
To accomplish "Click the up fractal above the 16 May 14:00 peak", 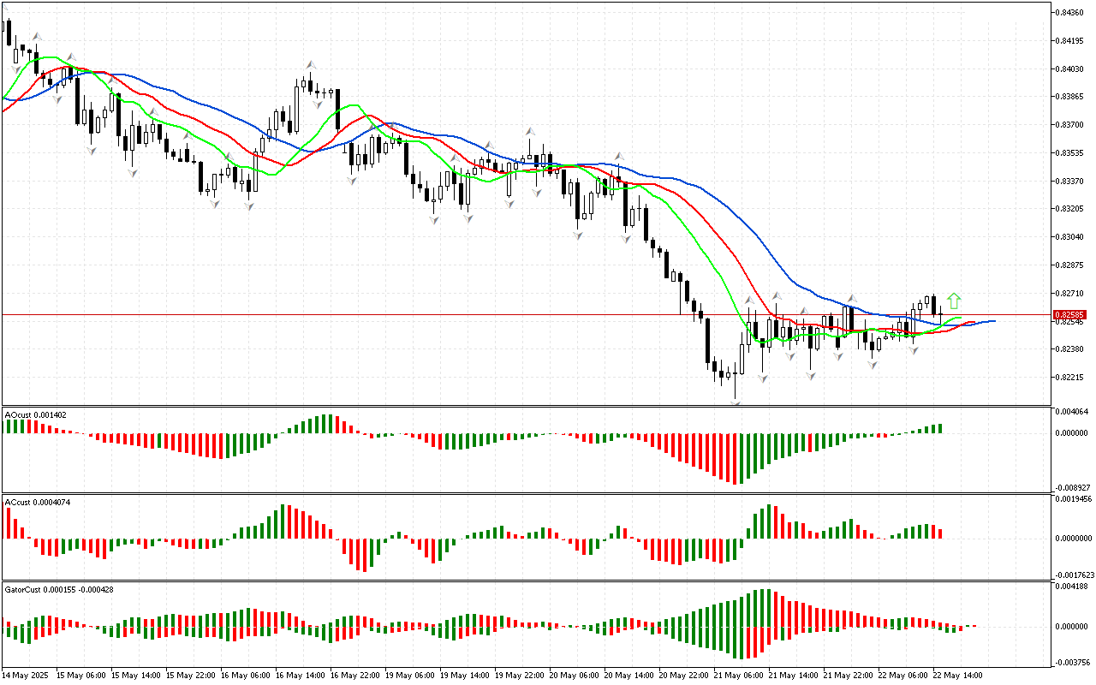I will (312, 64).
